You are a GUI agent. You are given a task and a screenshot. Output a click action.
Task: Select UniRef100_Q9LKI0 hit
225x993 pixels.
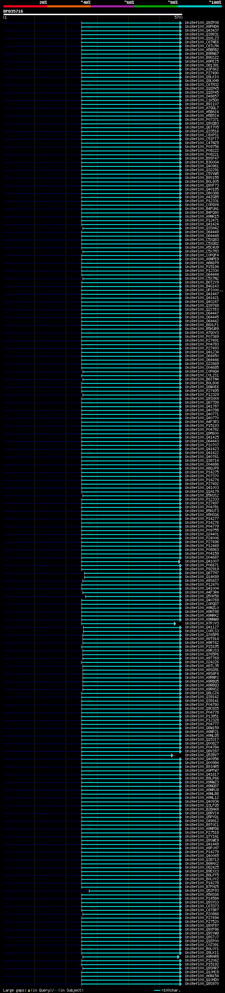point(202,77)
